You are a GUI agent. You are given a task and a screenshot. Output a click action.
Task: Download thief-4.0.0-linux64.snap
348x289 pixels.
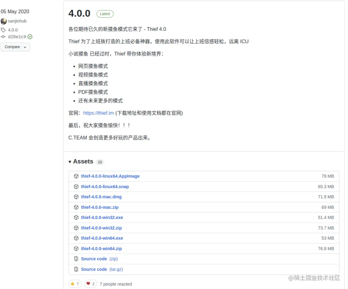pyautogui.click(x=105, y=187)
